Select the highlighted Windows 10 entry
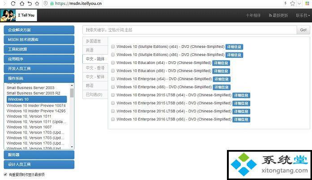Screen dimensions: 312x180 (x=37, y=99)
